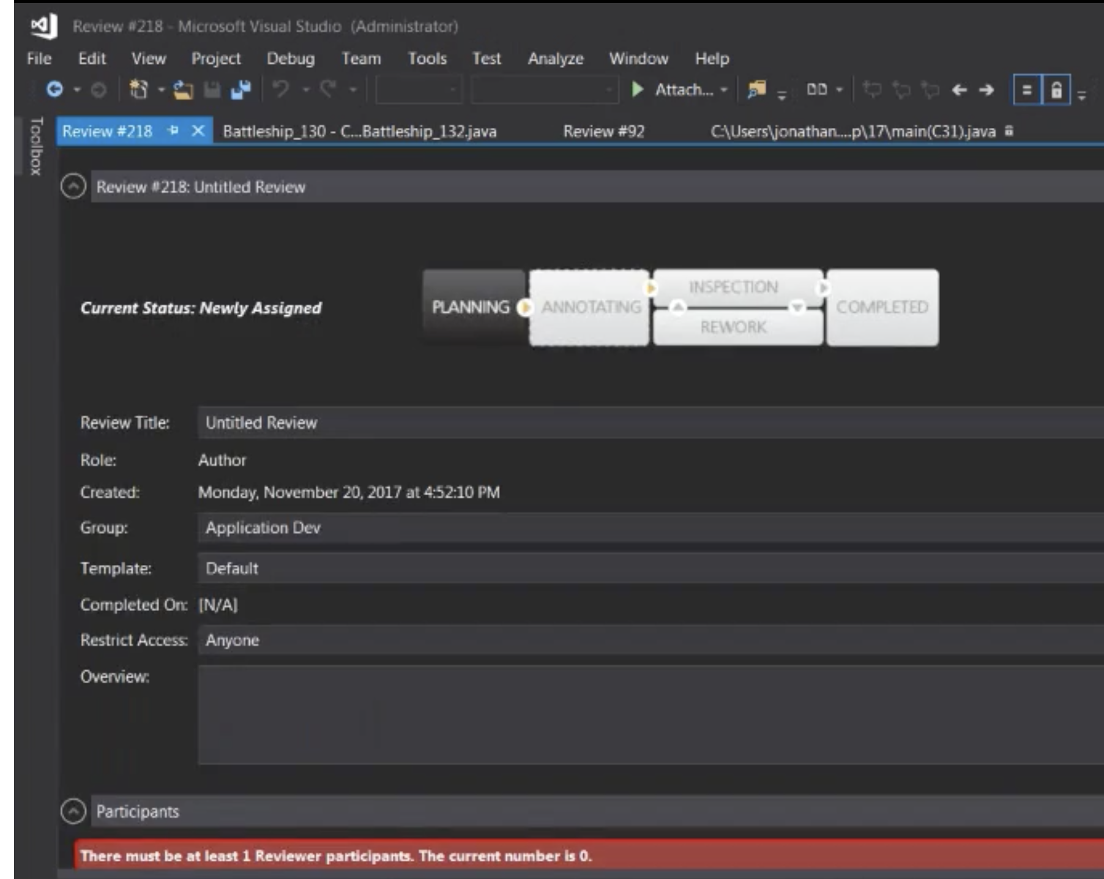This screenshot has height=879, width=1104.
Task: Switch to the Battleship_132.java comparison tab
Action: tap(360, 132)
